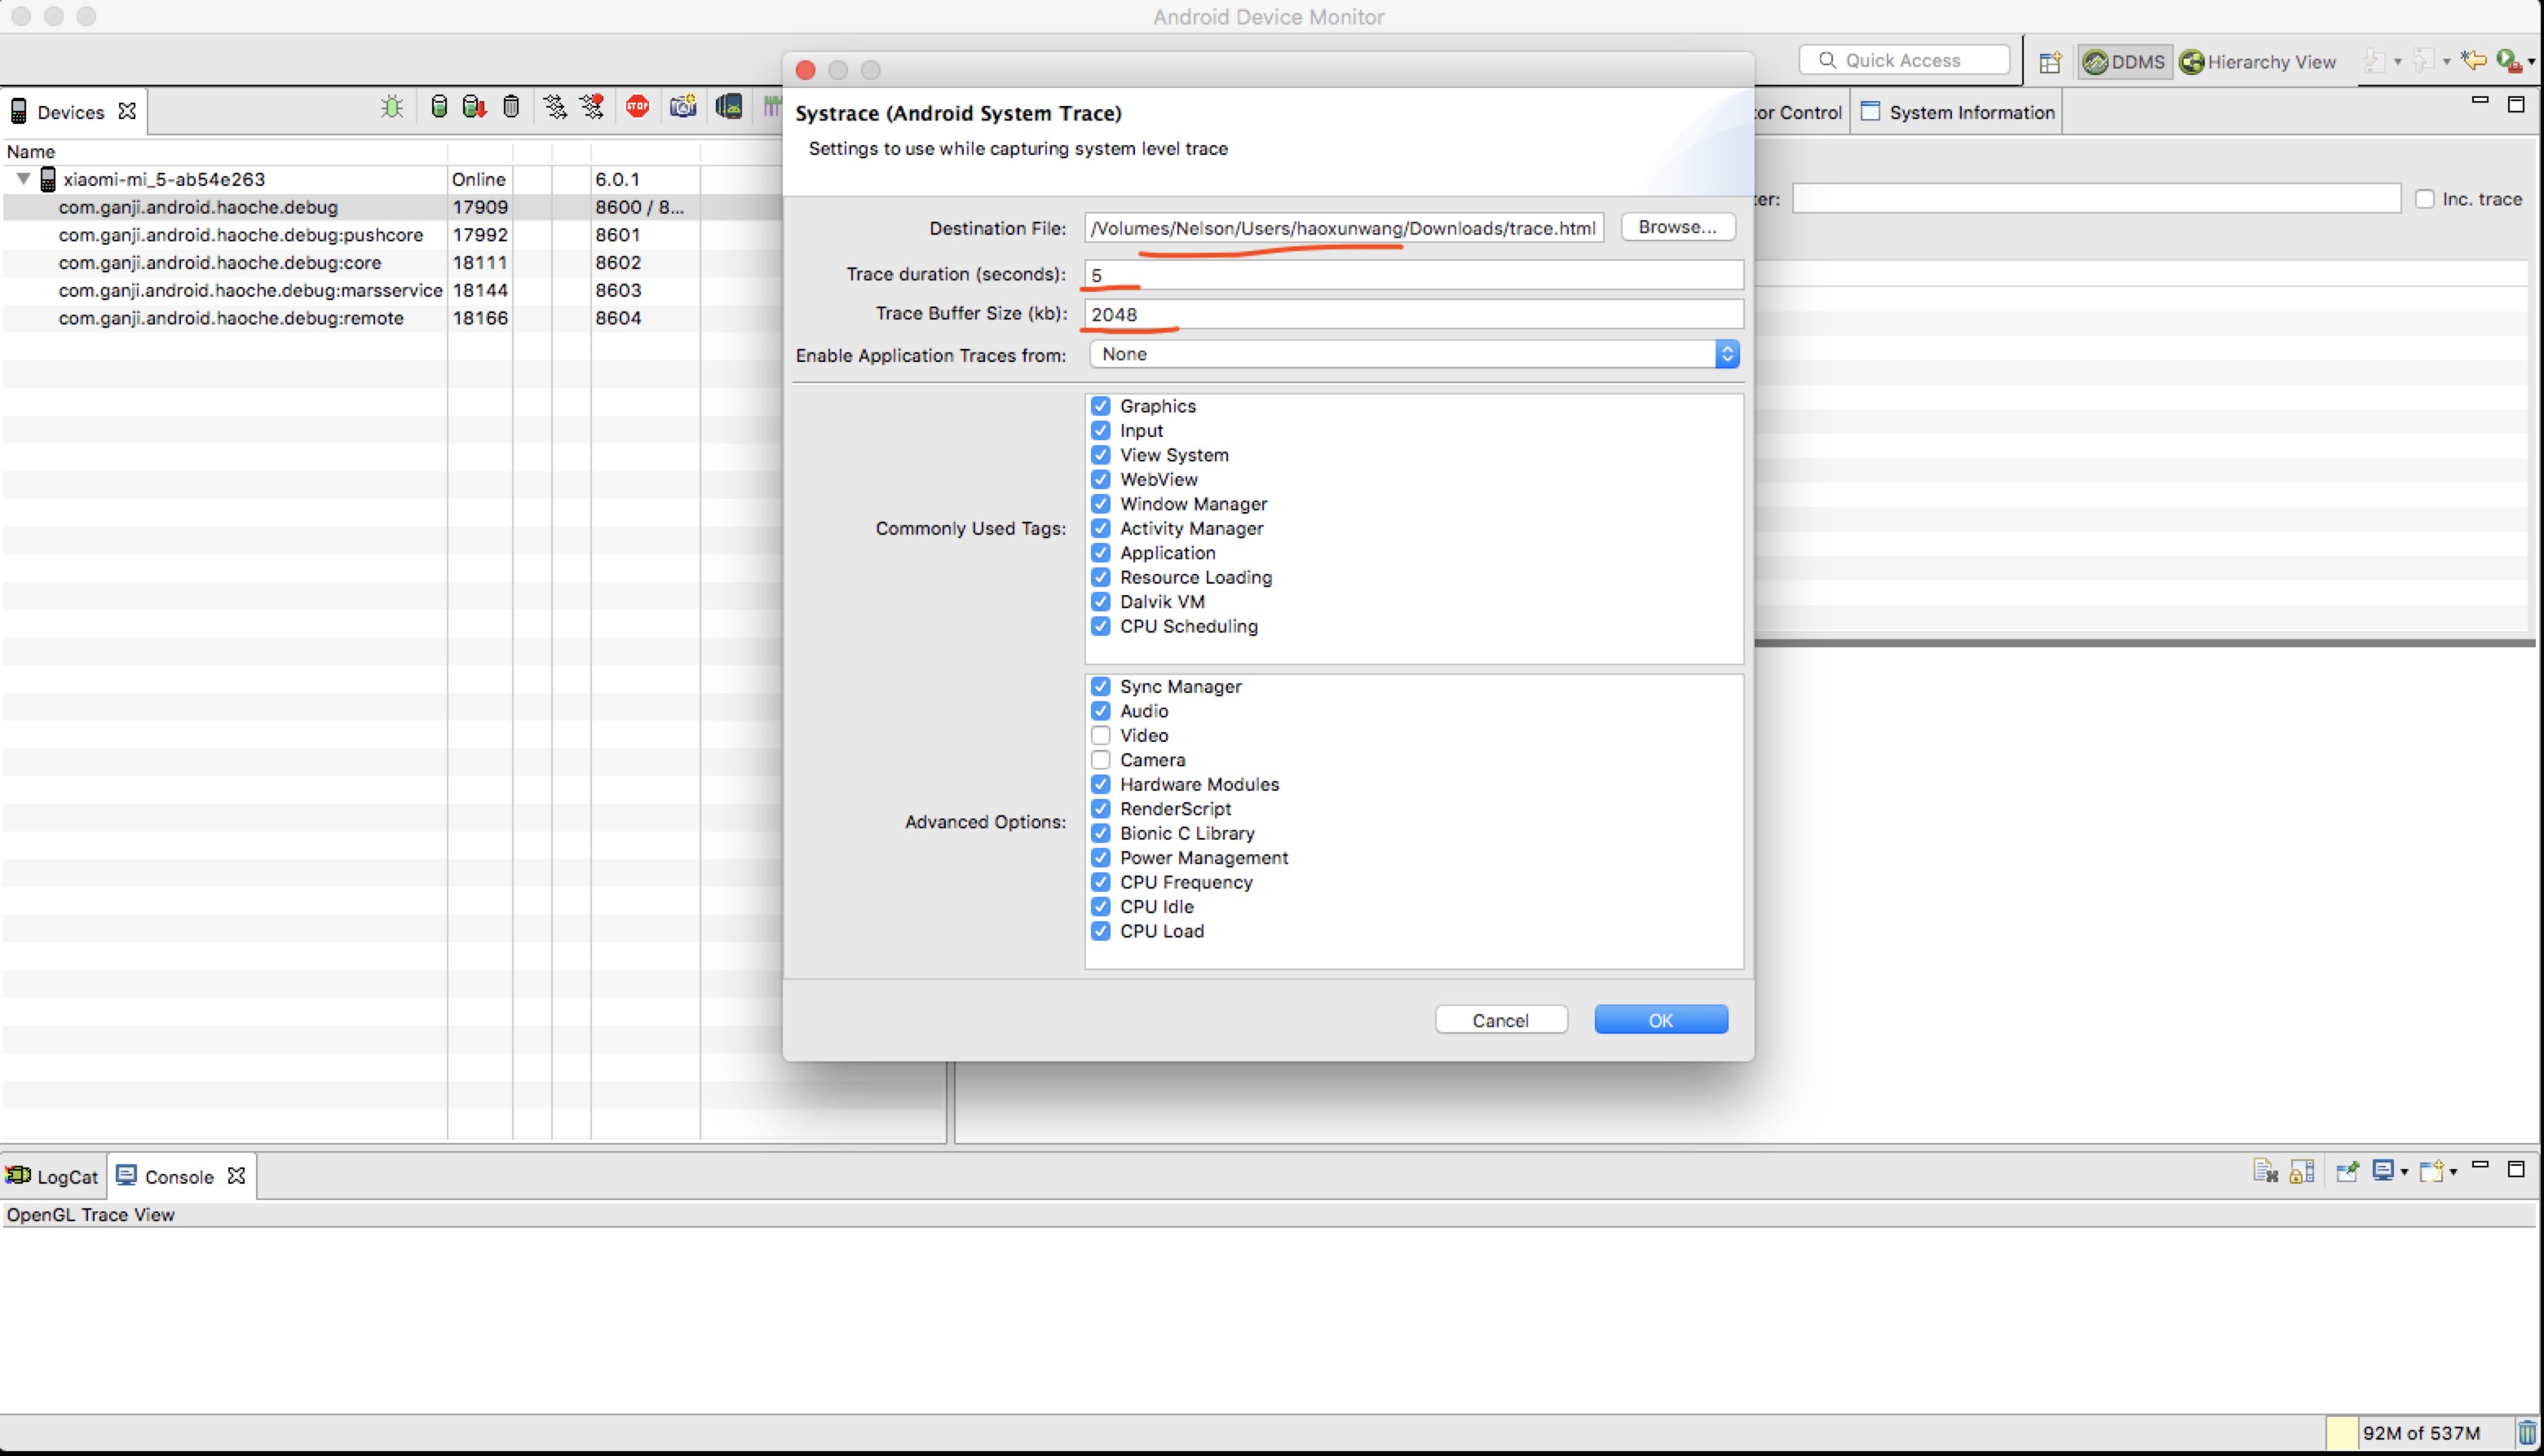Click Browse for destination file
Viewport: 2544px width, 1456px height.
tap(1677, 227)
